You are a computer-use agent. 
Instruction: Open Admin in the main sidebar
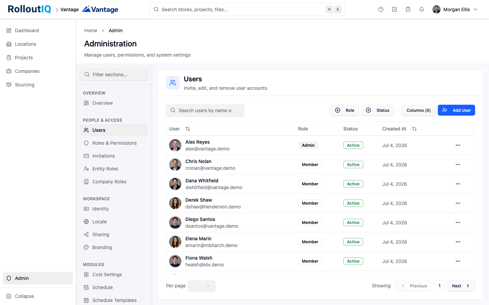pyautogui.click(x=38, y=278)
